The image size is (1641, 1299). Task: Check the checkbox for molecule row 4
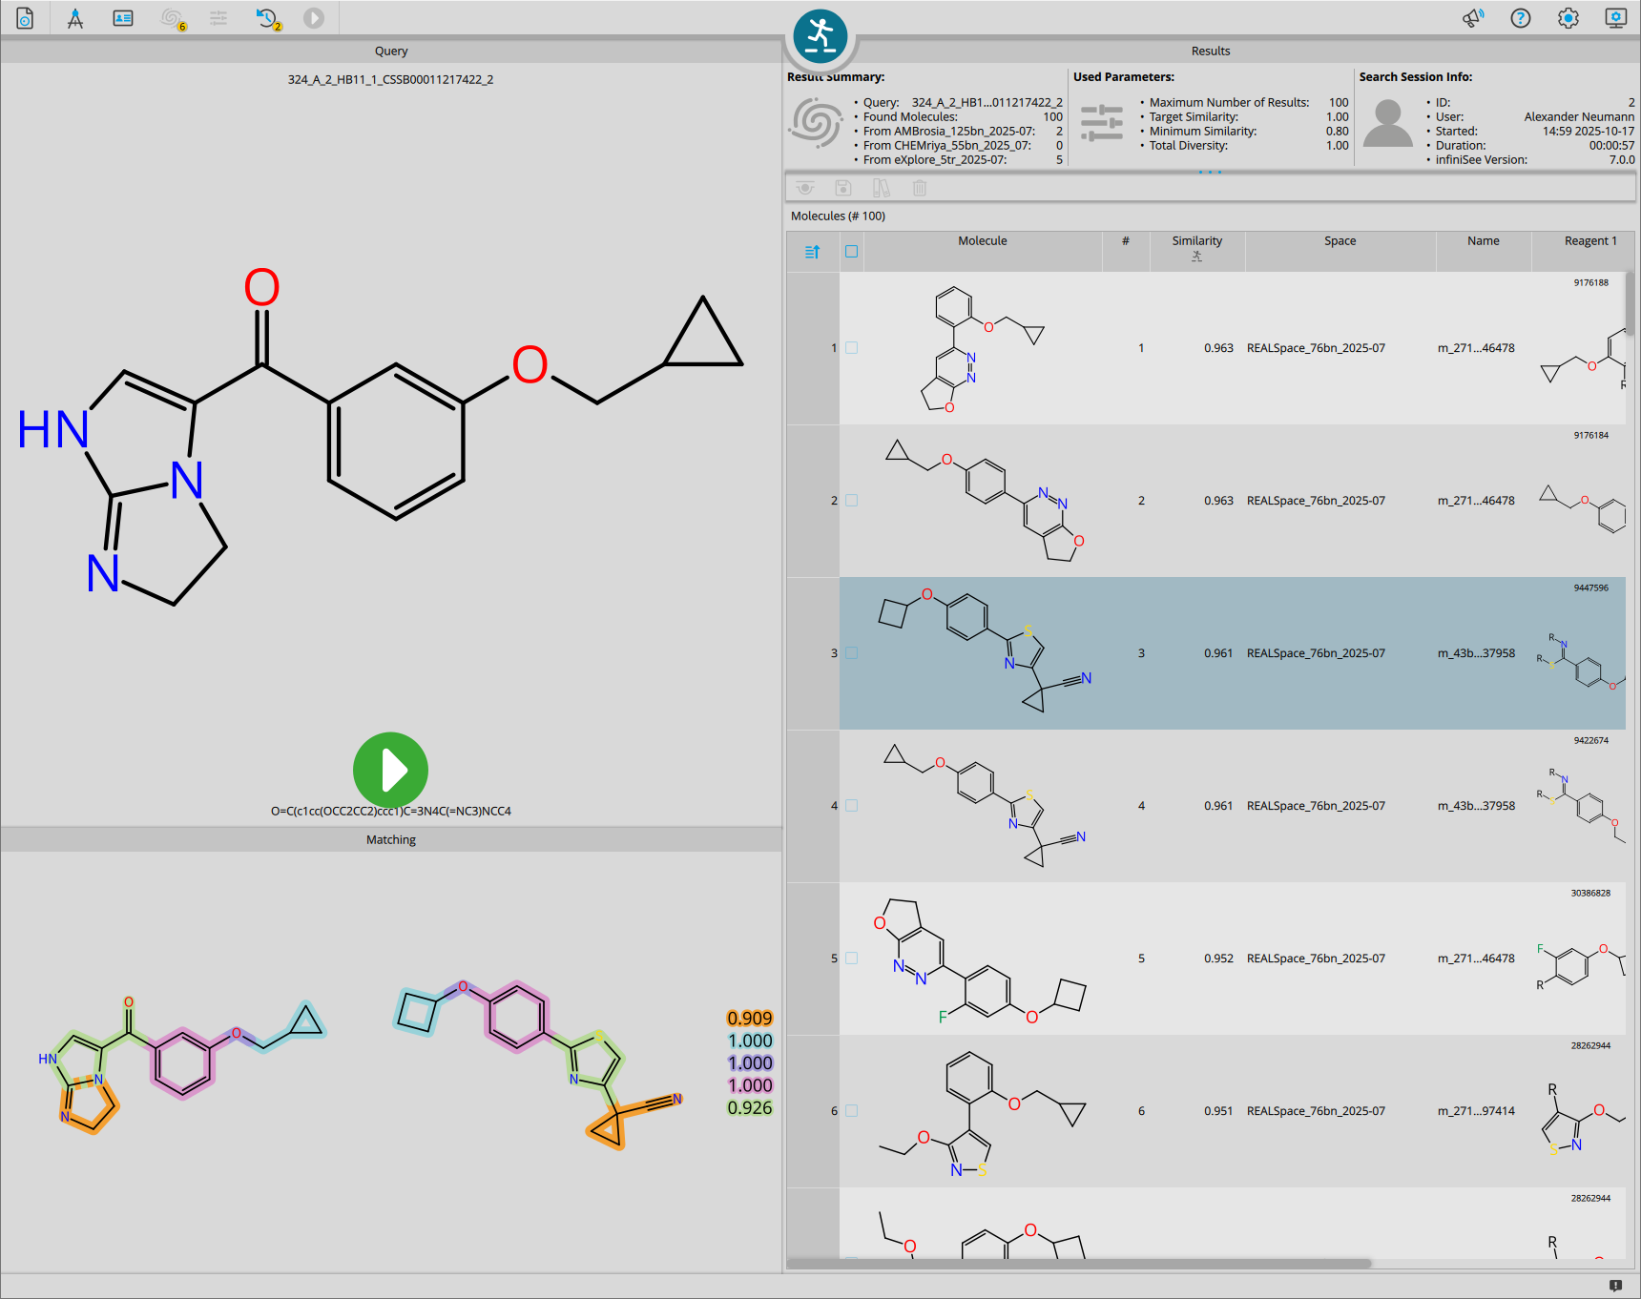click(x=852, y=806)
